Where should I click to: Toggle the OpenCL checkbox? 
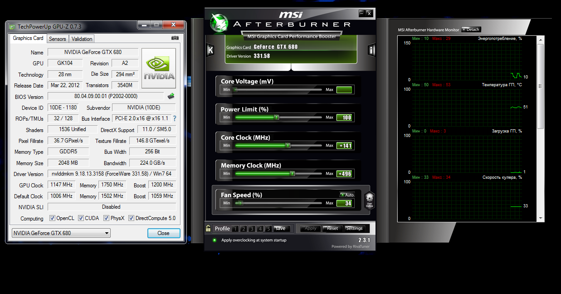point(52,218)
